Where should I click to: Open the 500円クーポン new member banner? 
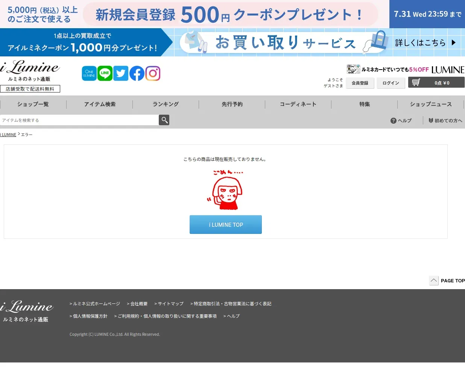pyautogui.click(x=232, y=14)
